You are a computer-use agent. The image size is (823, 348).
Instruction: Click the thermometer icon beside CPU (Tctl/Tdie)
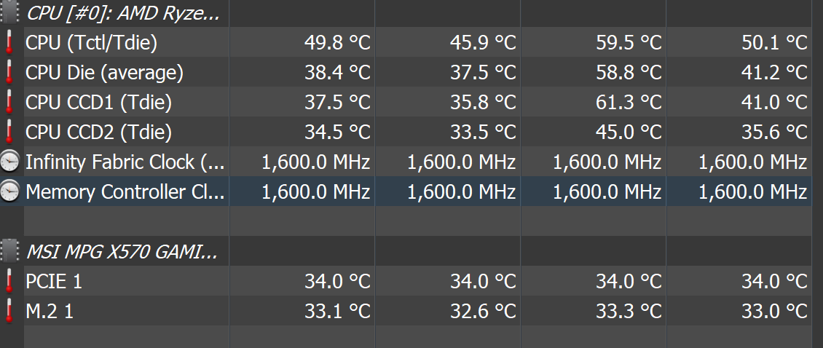[x=9, y=42]
